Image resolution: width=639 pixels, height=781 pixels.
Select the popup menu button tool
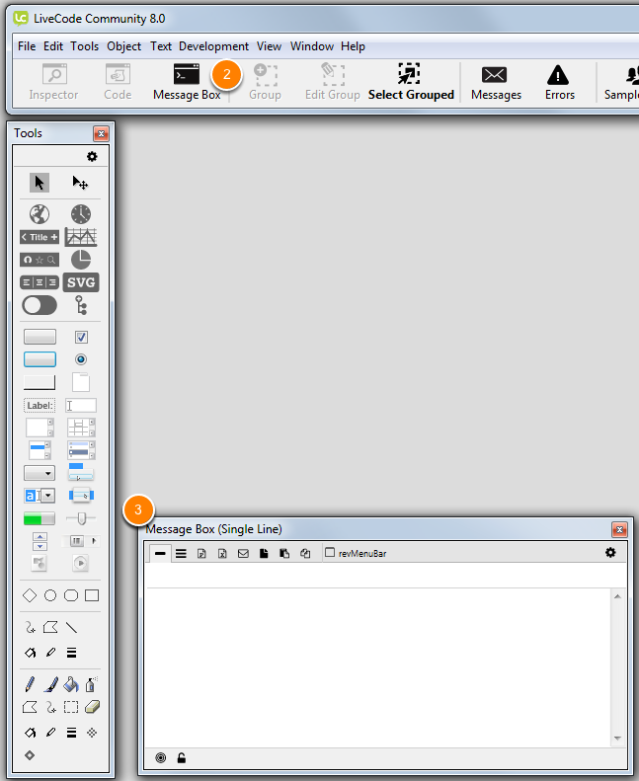click(x=81, y=495)
